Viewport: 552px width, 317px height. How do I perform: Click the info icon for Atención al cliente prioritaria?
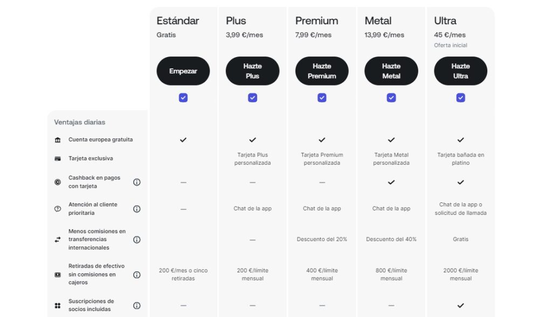pos(136,208)
